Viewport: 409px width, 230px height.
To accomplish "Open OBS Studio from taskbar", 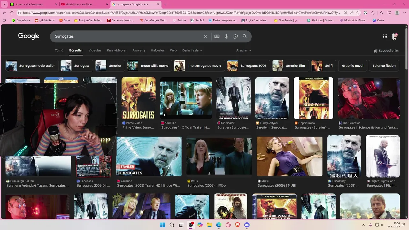I will [191, 225].
